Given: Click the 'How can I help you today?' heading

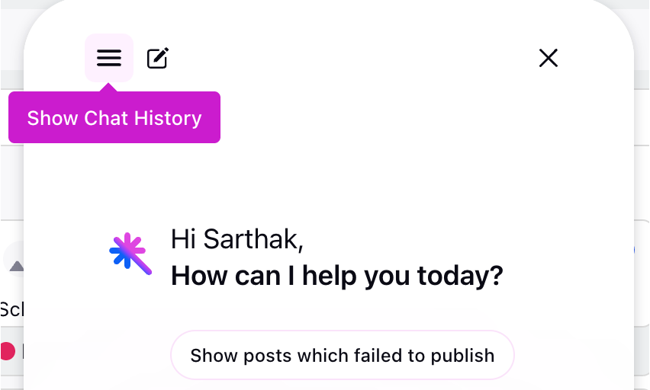Looking at the screenshot, I should click(x=337, y=276).
